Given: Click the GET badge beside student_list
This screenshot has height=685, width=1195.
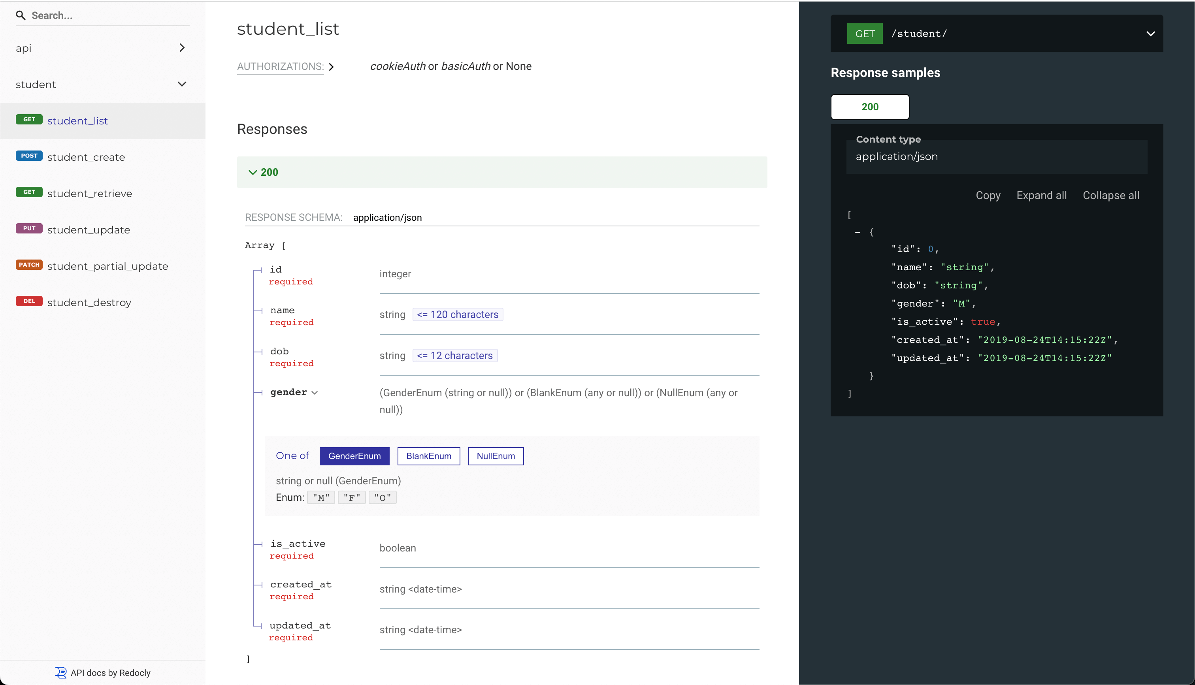Looking at the screenshot, I should 29,119.
